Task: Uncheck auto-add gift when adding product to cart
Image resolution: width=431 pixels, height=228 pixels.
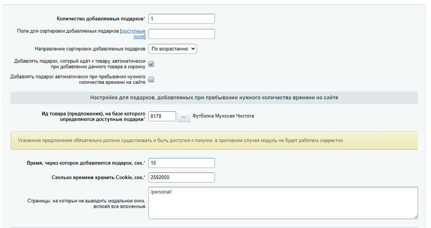Action: click(x=151, y=64)
